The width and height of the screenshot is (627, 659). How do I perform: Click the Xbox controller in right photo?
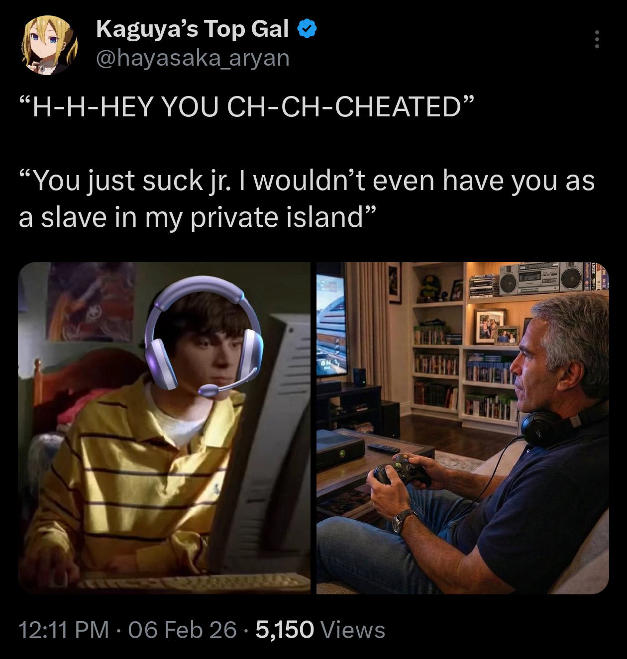coord(401,471)
